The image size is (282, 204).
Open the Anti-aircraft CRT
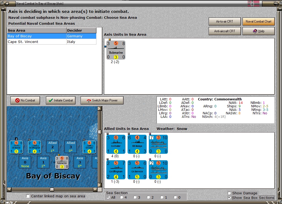[x=225, y=31]
